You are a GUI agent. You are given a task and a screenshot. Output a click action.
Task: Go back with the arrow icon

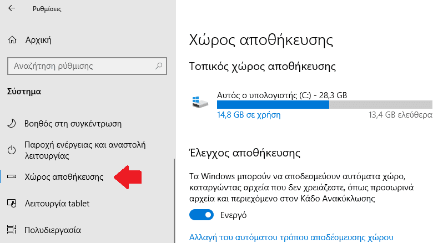(x=12, y=8)
